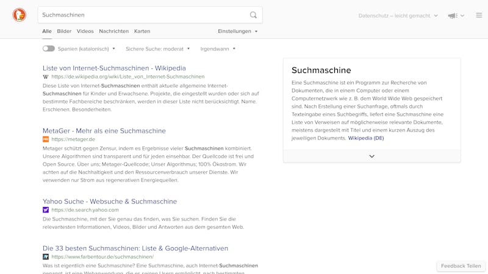Click the Wikipedia (DE) source link
The width and height of the screenshot is (488, 274).
pos(365,138)
